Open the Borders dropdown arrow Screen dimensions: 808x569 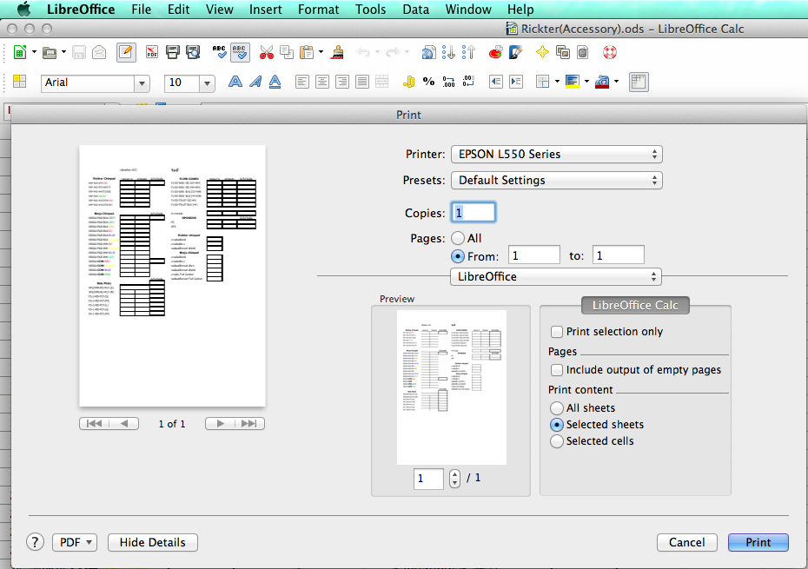(x=557, y=82)
